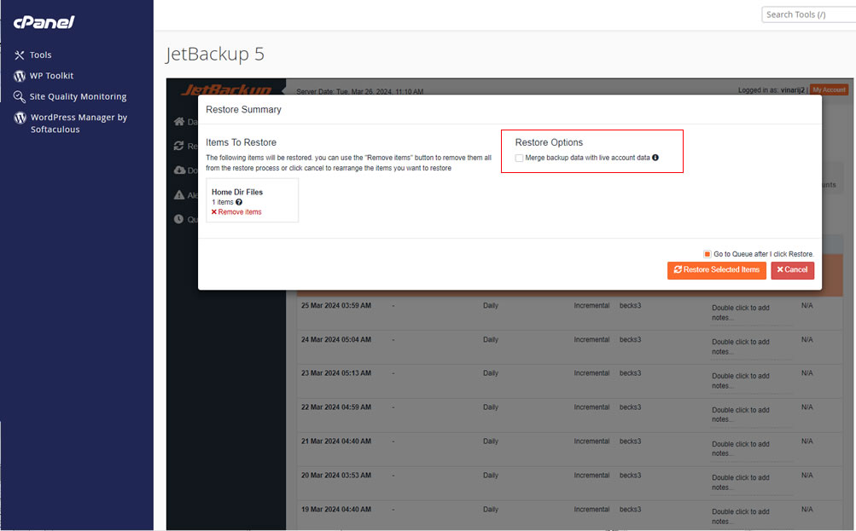Click the Home Dir Files item box
This screenshot has height=531, width=856.
tap(253, 200)
